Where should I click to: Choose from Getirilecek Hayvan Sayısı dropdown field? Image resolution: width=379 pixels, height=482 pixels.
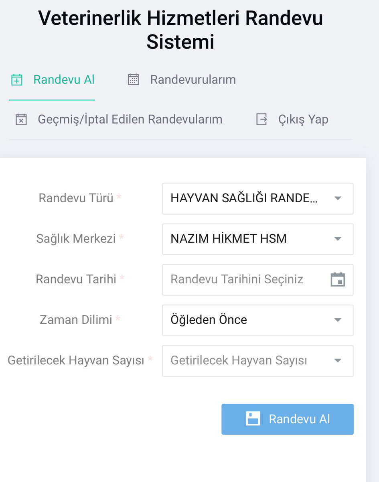pos(257,361)
